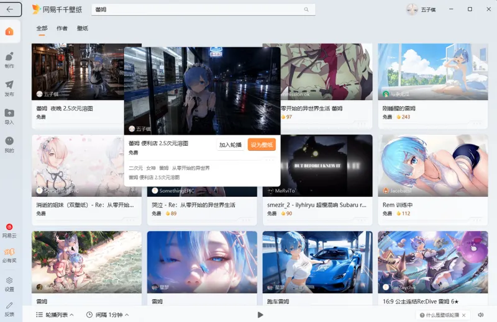Screen dimensions: 497x322
Task: Open smezir_2 Subaru wallpaper thumbnail
Action: click(x=327, y=166)
